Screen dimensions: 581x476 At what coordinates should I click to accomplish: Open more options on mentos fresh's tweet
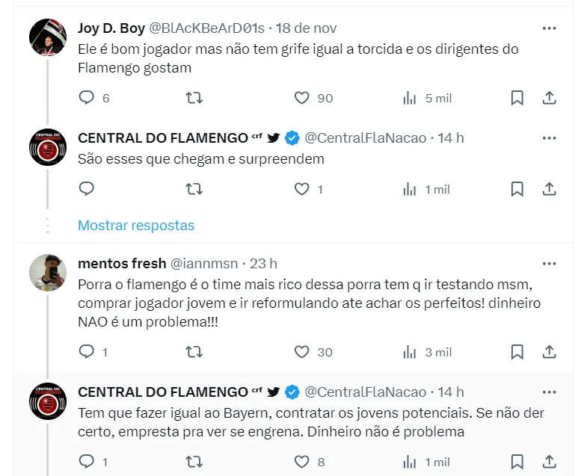coord(549,263)
